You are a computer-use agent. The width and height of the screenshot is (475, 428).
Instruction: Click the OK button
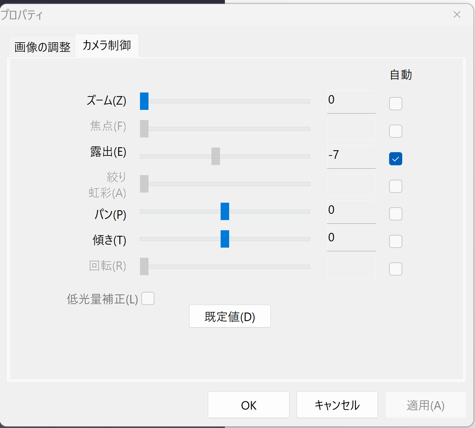click(248, 405)
